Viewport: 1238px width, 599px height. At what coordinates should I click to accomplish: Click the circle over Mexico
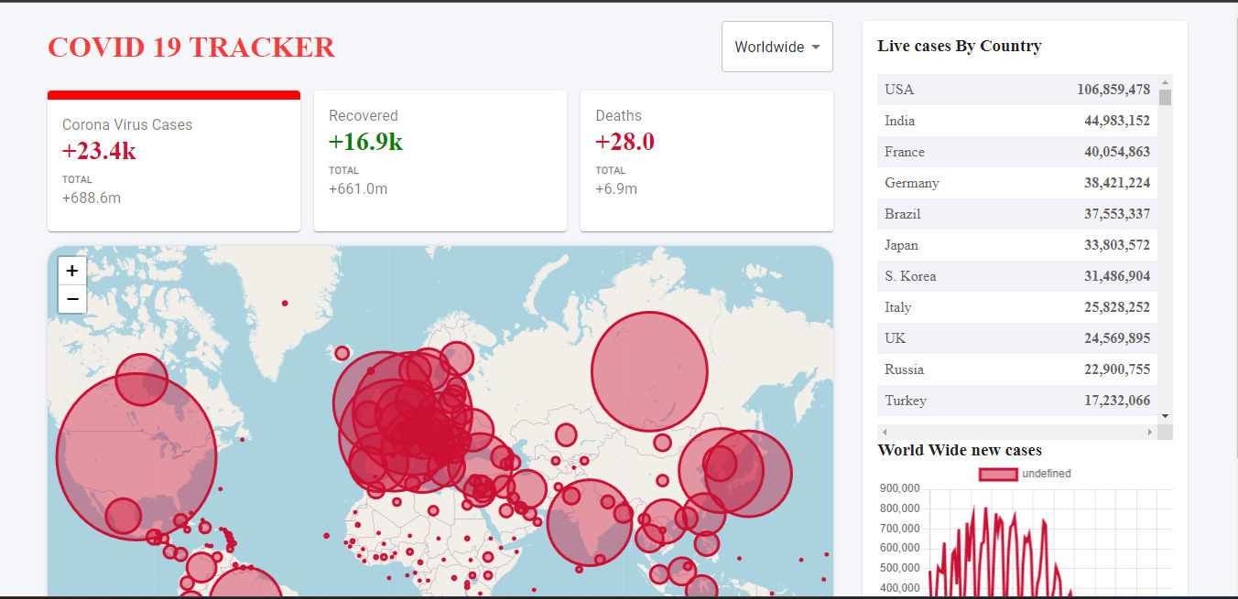point(124,516)
